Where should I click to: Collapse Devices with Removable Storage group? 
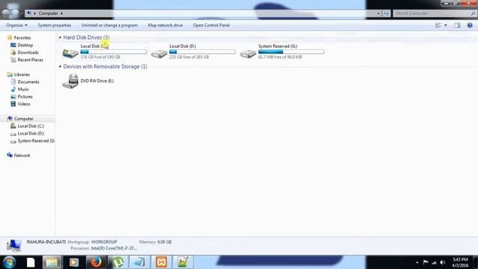pos(60,67)
